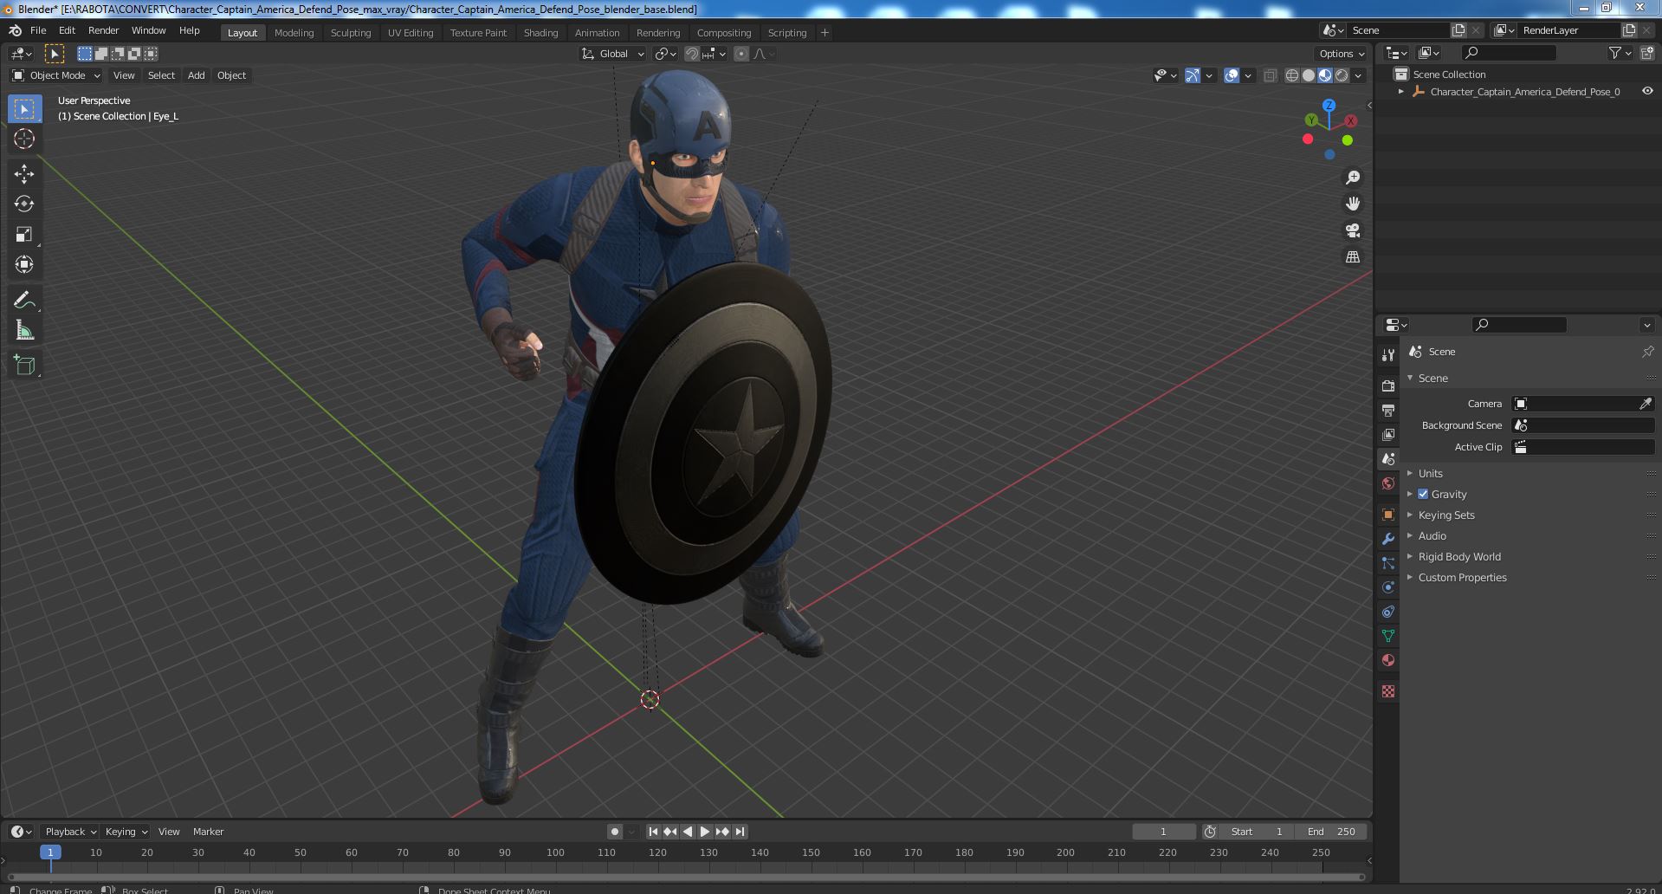
Task: Toggle camera view icon in viewport
Action: [x=1352, y=230]
